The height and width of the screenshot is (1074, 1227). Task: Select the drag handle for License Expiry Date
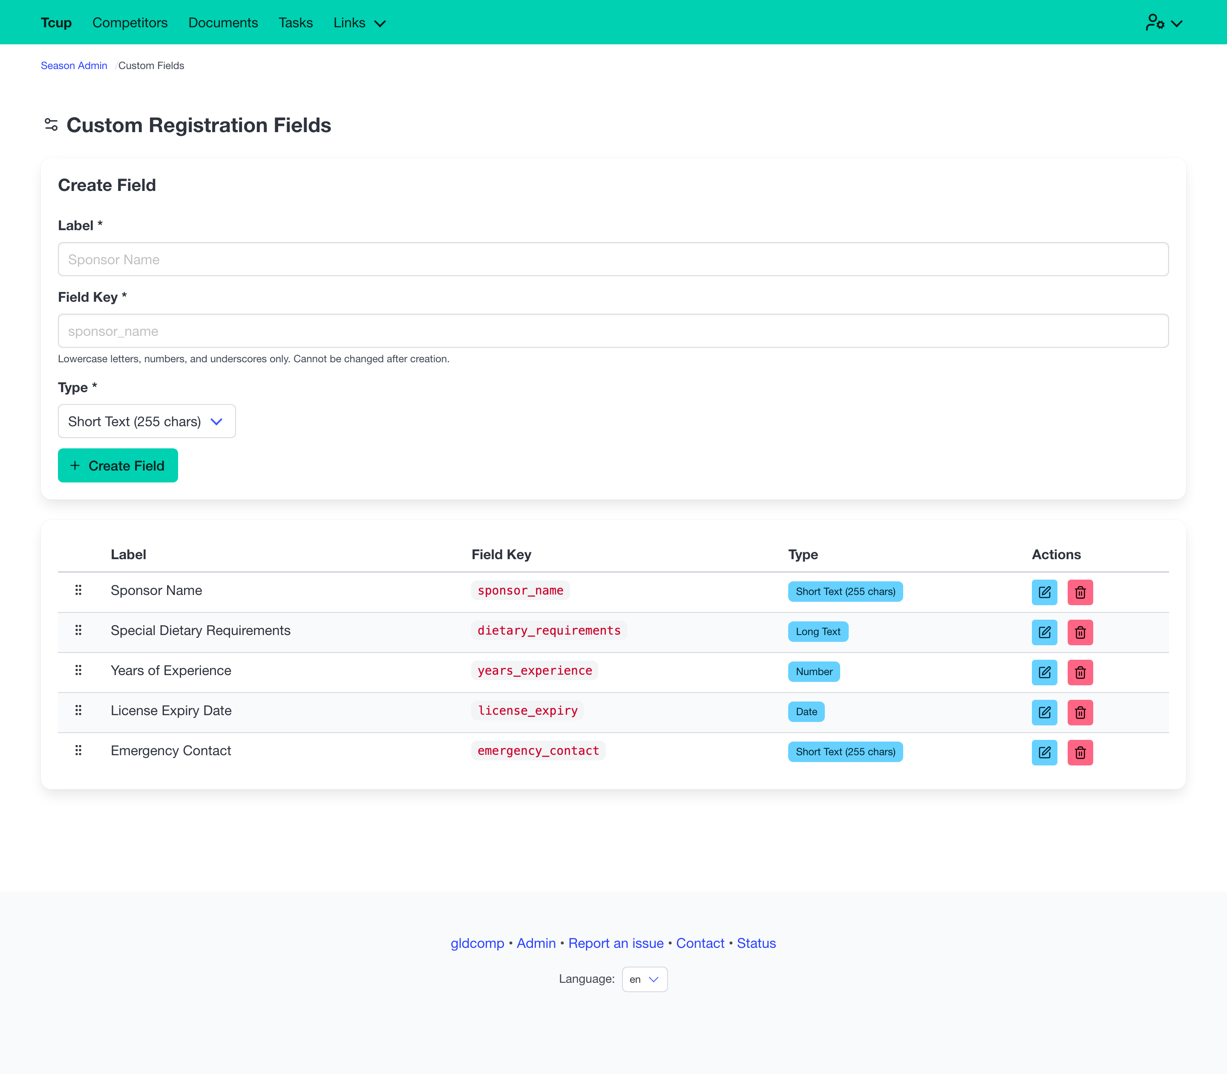pos(78,711)
